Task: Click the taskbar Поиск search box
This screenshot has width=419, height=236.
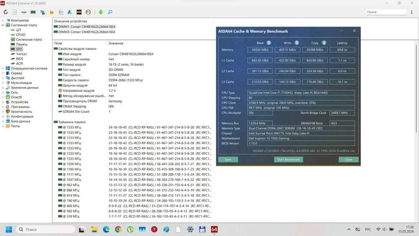Action: (46, 230)
